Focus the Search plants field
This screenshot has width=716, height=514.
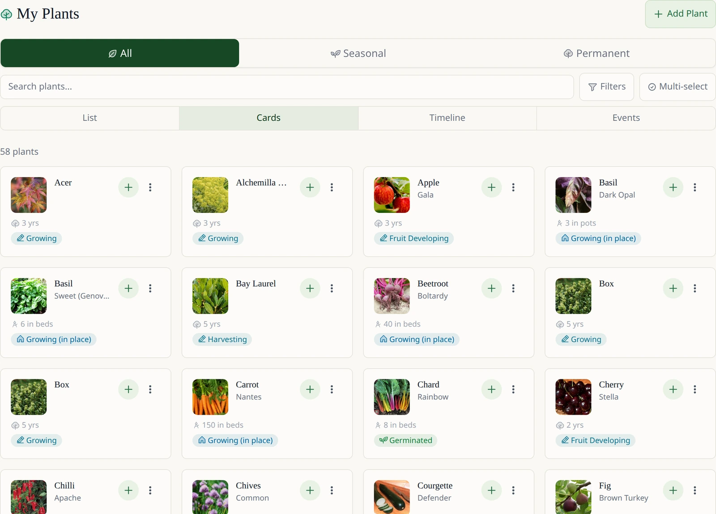(287, 87)
